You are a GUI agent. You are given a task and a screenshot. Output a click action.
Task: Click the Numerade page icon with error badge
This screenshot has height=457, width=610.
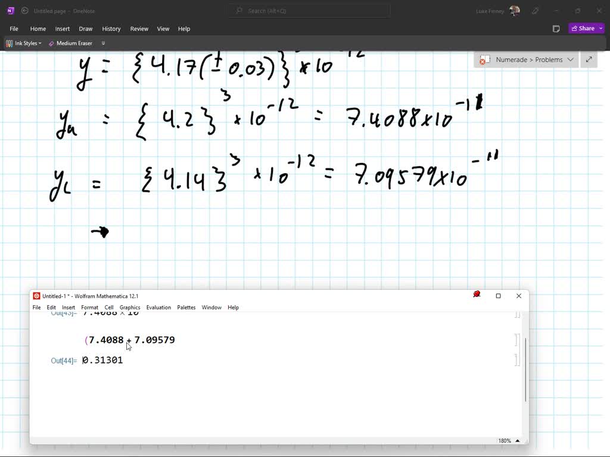(x=484, y=60)
